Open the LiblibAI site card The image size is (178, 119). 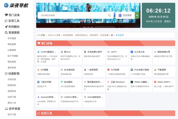click(71, 101)
